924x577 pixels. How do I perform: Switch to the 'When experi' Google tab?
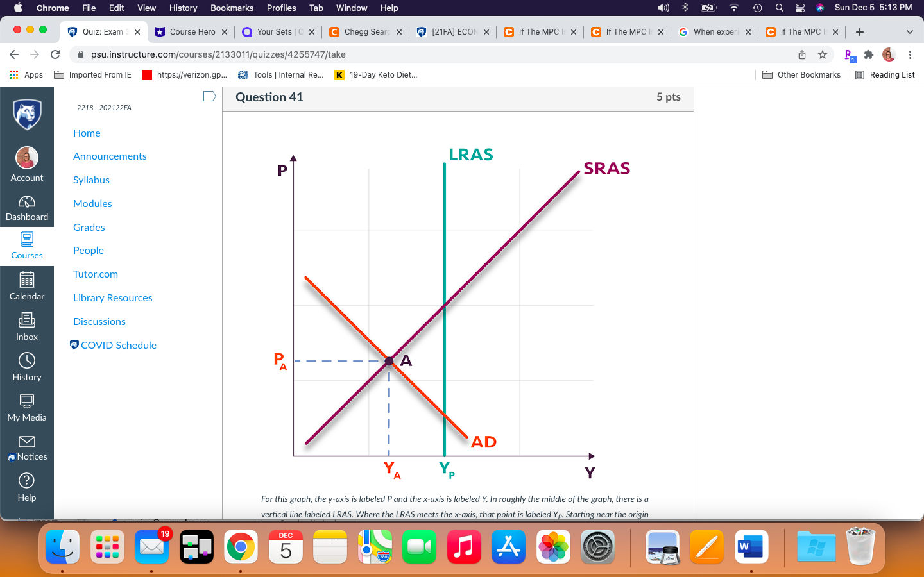tap(715, 32)
